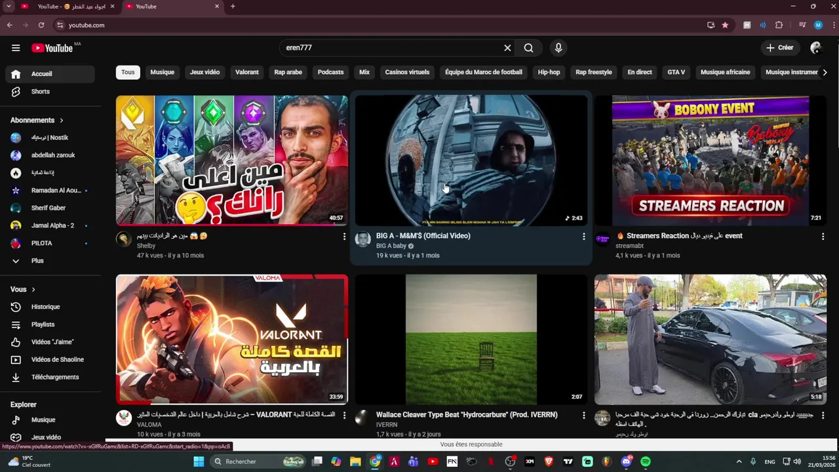Click the BIG A baby channel avatar
Screen dimensions: 839x472
(363, 239)
